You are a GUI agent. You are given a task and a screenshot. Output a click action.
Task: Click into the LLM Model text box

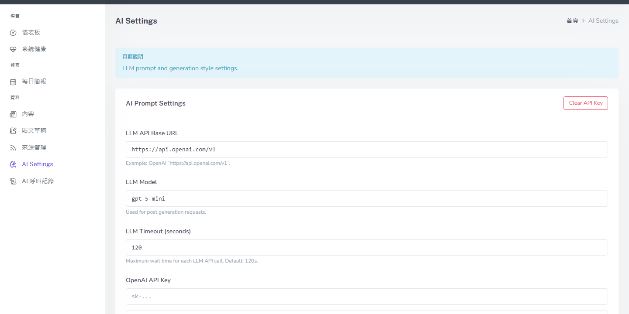tap(366, 198)
